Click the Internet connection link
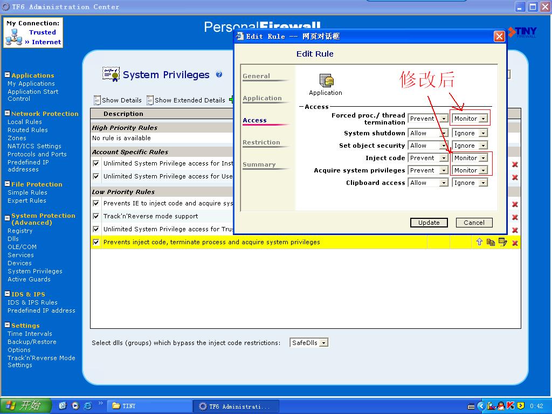The image size is (552, 414). click(x=46, y=42)
